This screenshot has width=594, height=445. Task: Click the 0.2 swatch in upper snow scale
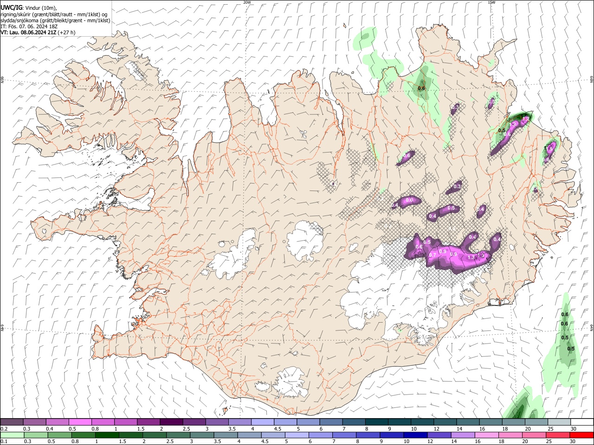coord(12,422)
